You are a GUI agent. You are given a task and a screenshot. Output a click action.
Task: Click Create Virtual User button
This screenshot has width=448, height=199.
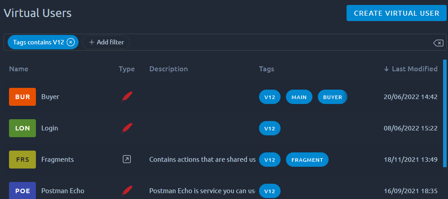point(396,13)
